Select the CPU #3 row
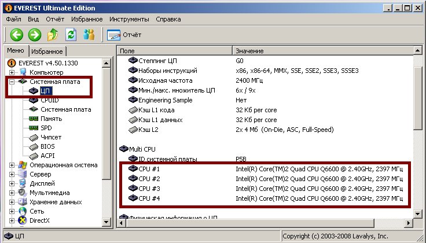This screenshot has width=426, height=243. click(266, 189)
